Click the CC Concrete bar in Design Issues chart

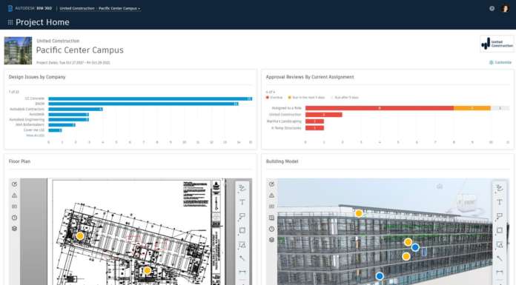coord(150,98)
